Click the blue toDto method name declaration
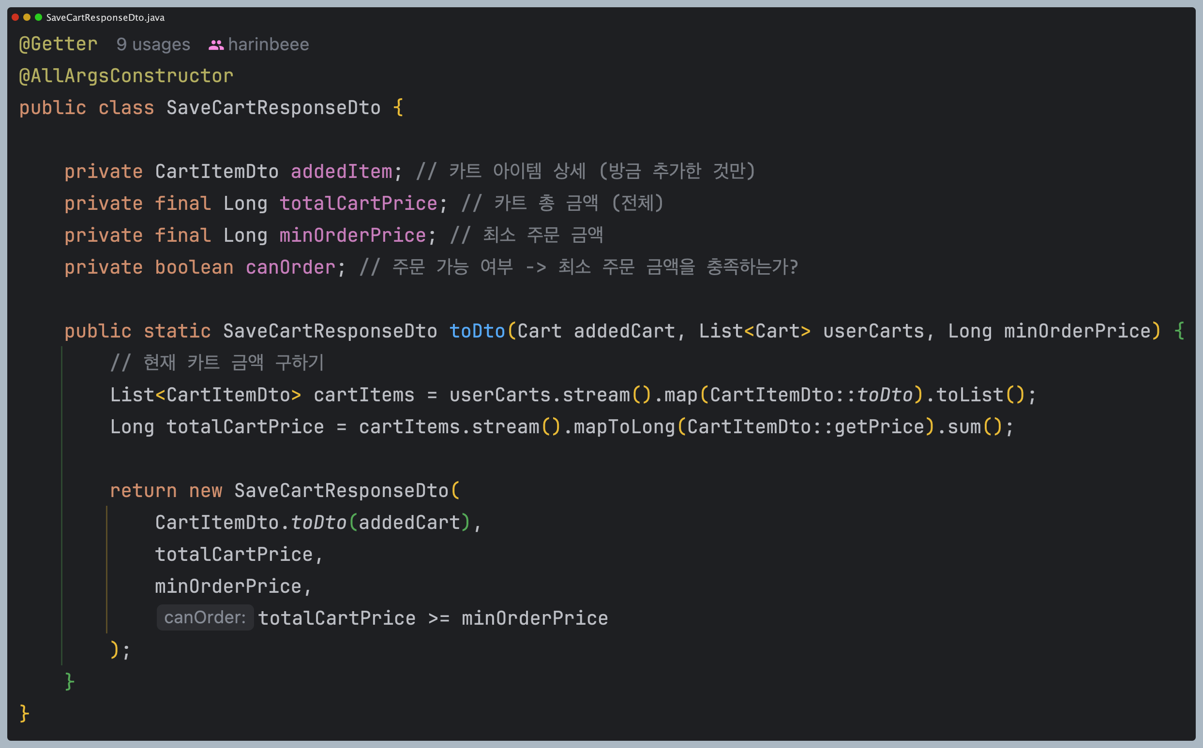The height and width of the screenshot is (748, 1203). pyautogui.click(x=477, y=331)
